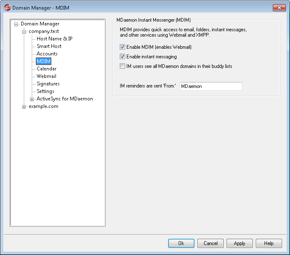This screenshot has height=255, width=290.
Task: Close the Domain Manager window
Action: point(279,7)
